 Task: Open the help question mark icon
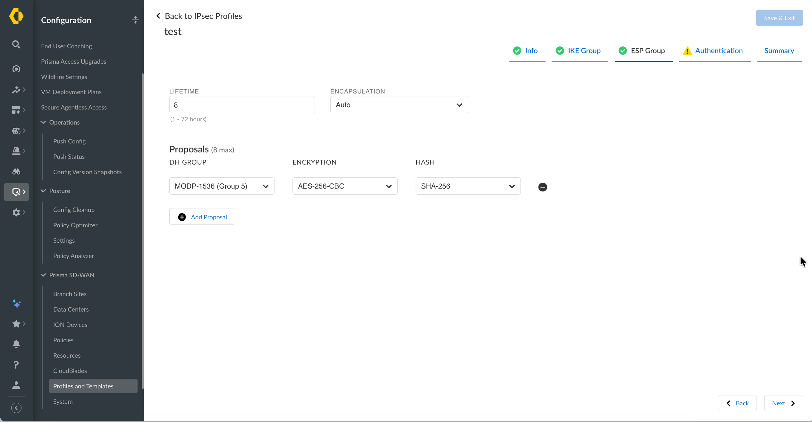pos(16,365)
